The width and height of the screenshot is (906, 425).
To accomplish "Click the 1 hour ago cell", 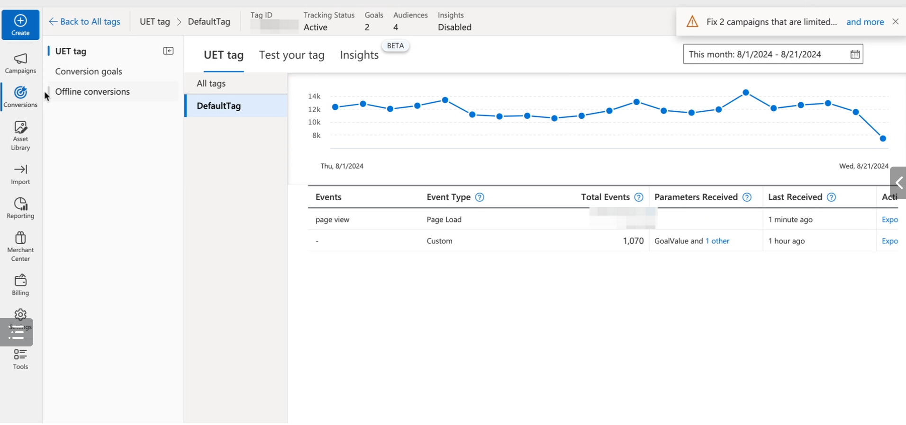I will coord(787,241).
